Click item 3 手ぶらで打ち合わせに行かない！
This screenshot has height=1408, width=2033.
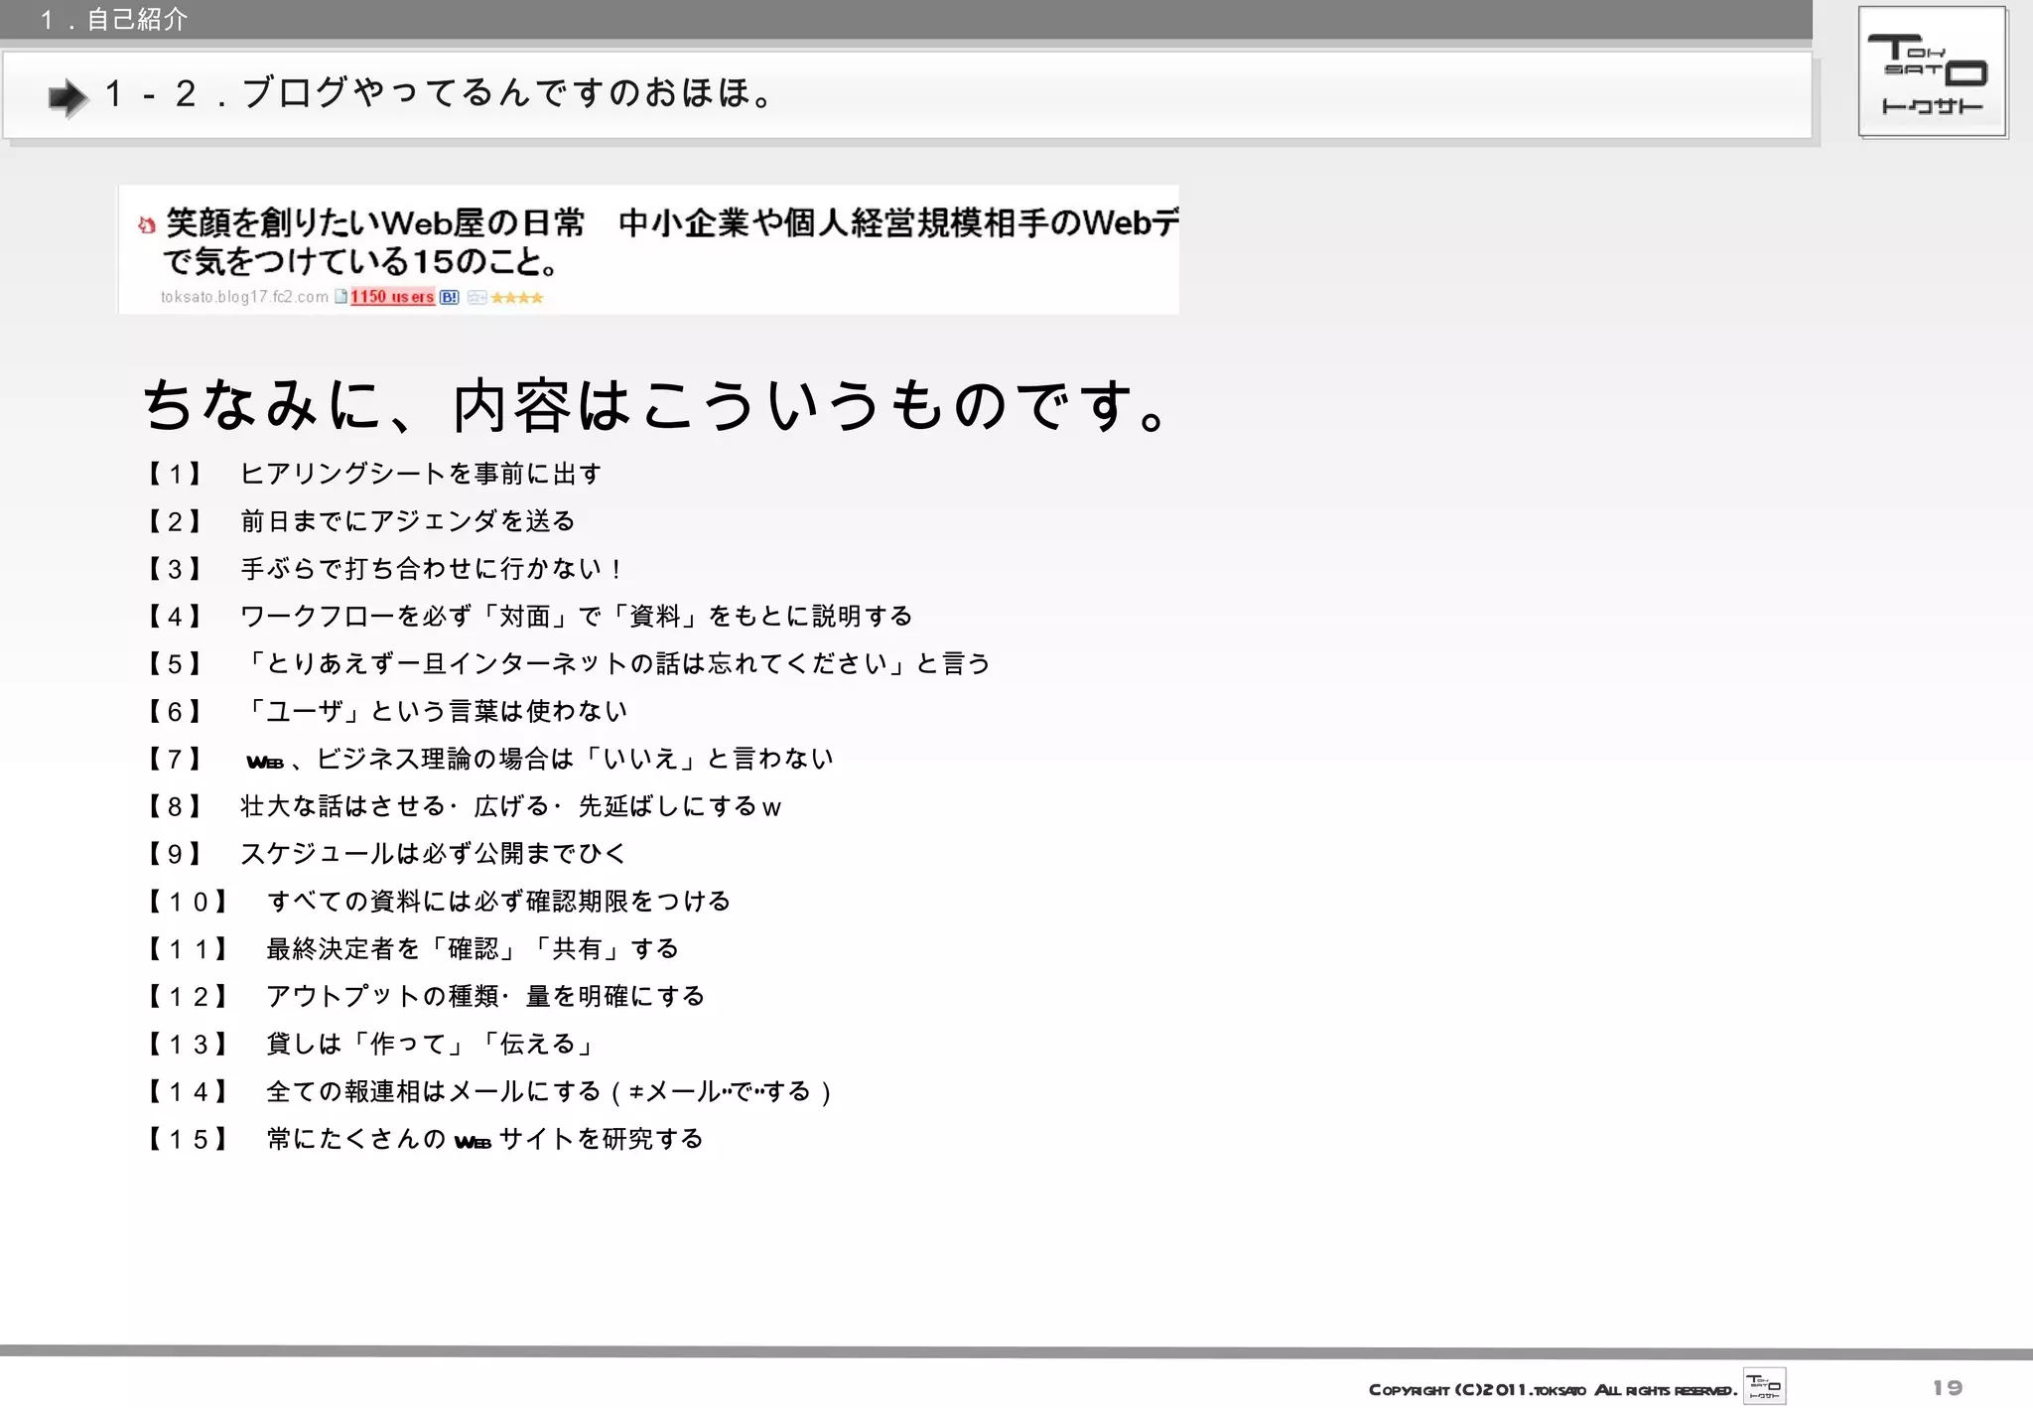pos(385,569)
